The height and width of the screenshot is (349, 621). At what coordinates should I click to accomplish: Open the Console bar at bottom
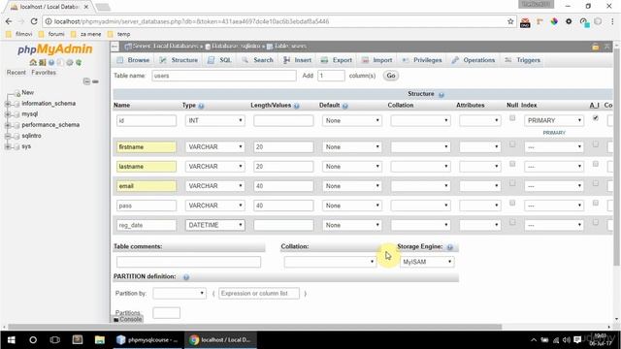tap(127, 319)
